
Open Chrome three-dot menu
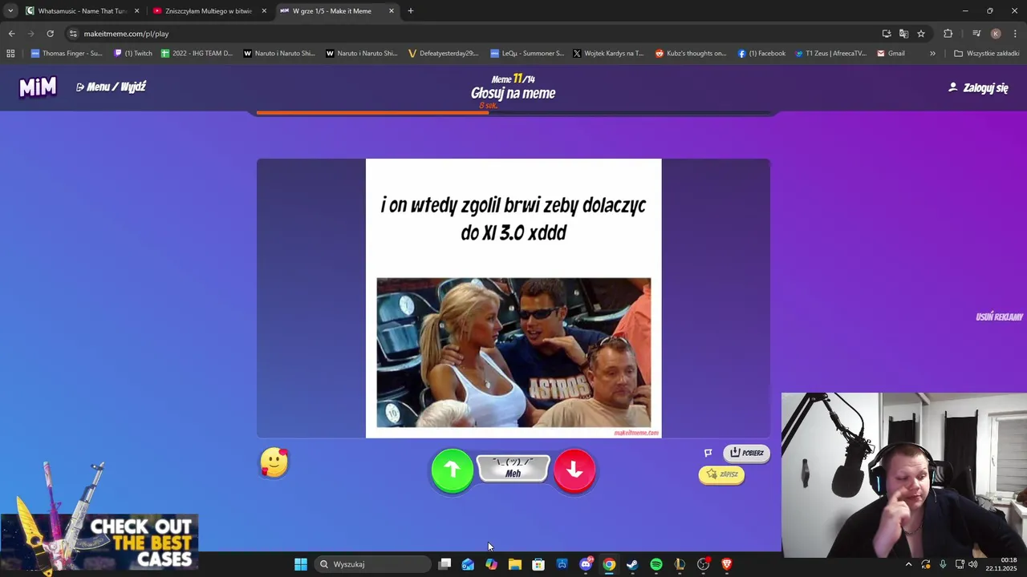(1015, 34)
